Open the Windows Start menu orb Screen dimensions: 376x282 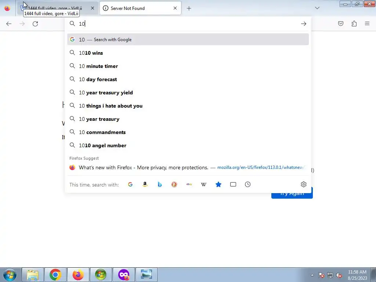tap(10, 275)
